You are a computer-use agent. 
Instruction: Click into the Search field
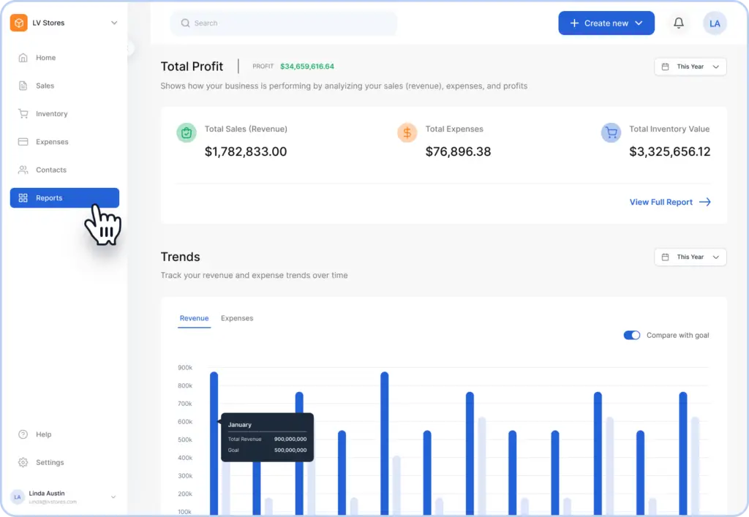click(x=285, y=23)
